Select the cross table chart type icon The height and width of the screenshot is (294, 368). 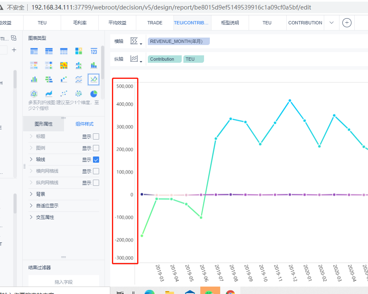click(49, 51)
